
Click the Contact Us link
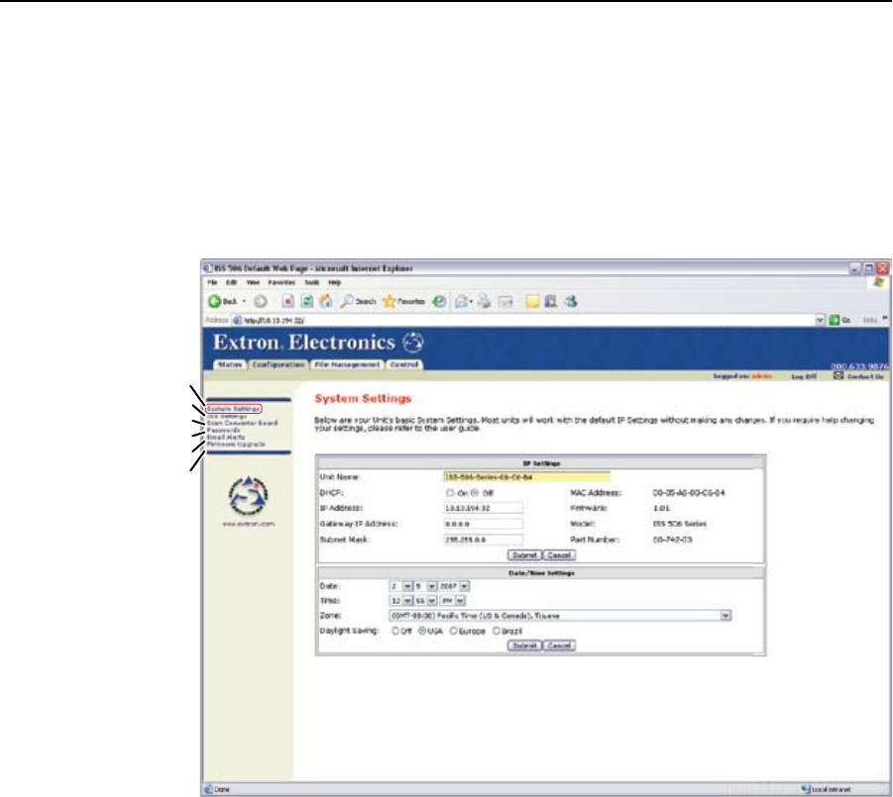[x=865, y=376]
